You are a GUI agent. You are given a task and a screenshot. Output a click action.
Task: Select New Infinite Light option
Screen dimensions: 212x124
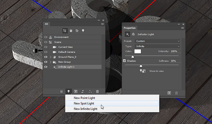coord(112,109)
